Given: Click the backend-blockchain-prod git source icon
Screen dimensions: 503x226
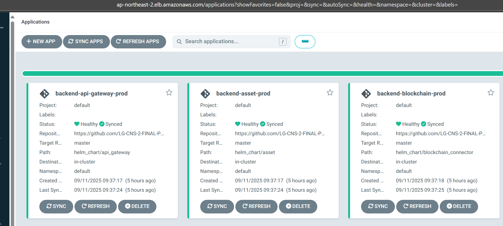Looking at the screenshot, I should tap(366, 94).
